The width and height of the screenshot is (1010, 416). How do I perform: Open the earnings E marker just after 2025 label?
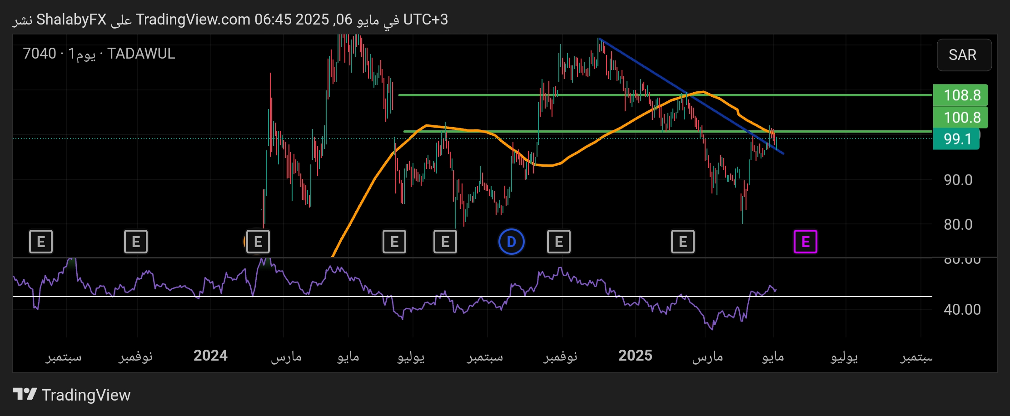tap(683, 242)
